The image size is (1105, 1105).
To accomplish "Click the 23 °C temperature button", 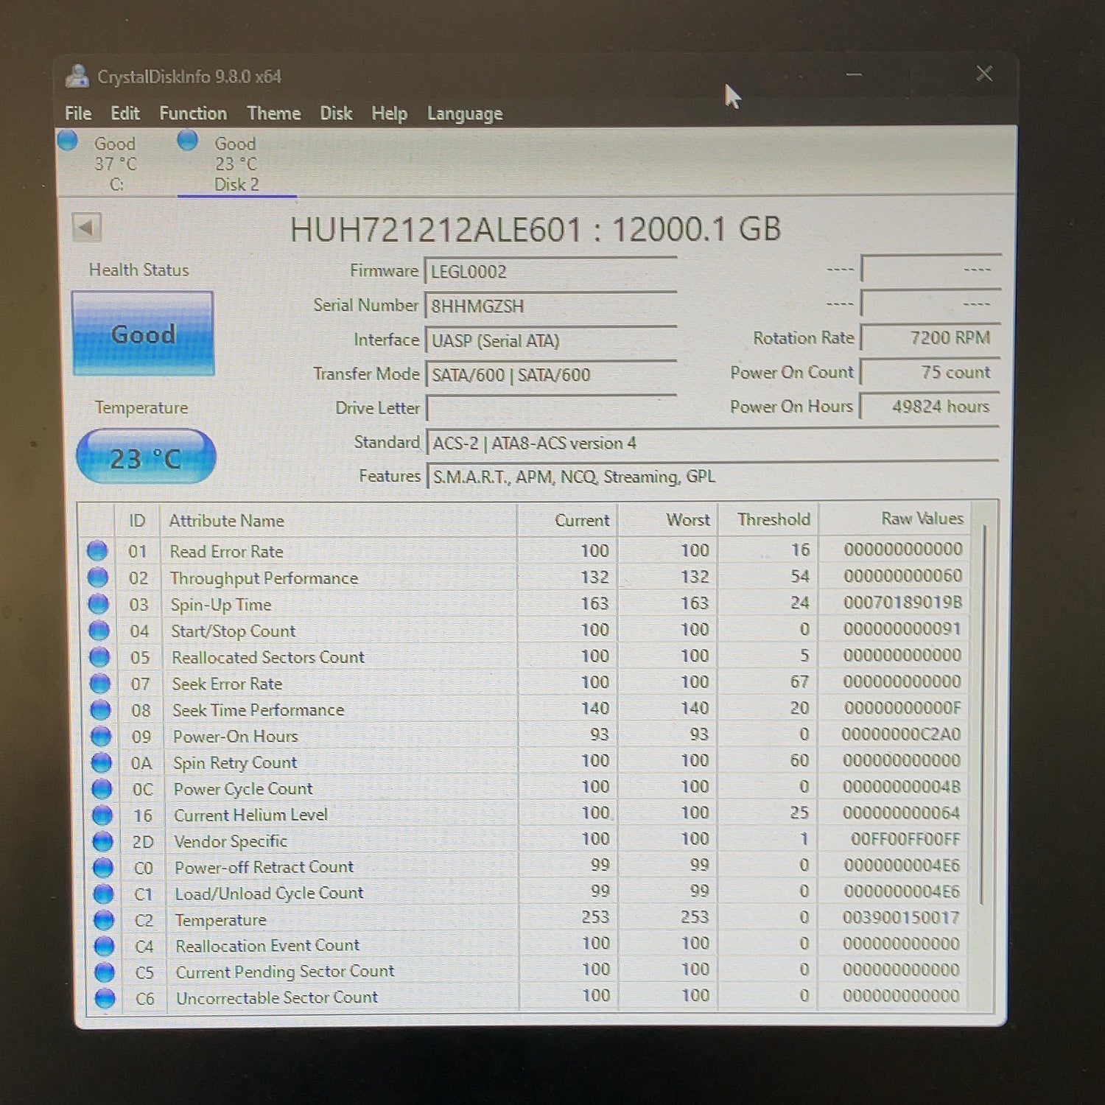I will click(x=146, y=457).
